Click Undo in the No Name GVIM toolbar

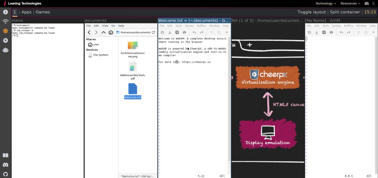[x=341, y=33]
